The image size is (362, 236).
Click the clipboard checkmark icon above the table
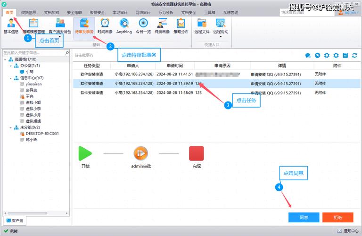tap(345, 55)
